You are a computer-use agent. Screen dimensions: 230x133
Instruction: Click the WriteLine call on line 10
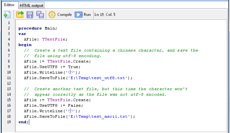click(52, 72)
